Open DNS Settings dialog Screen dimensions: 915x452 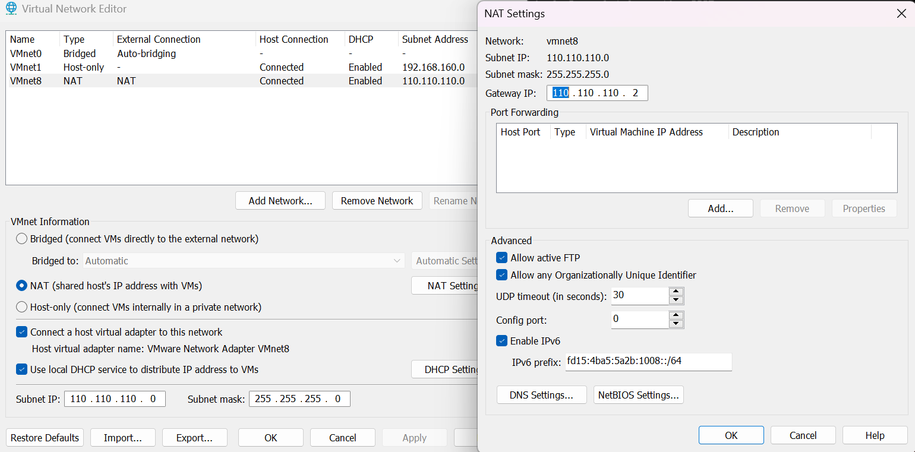(542, 395)
